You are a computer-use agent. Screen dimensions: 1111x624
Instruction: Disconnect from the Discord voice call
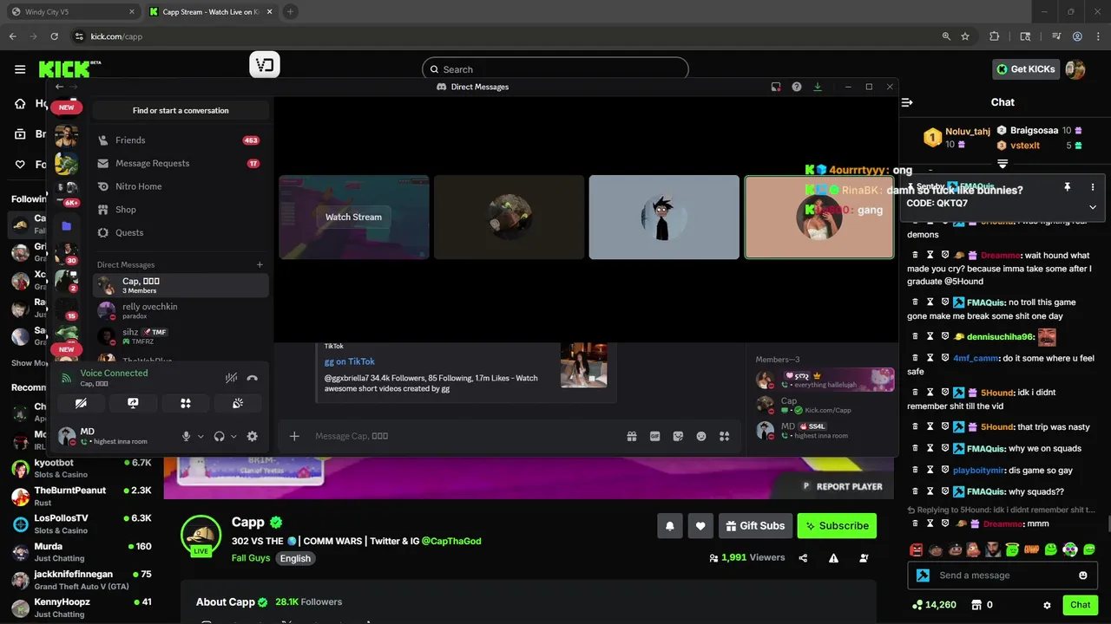pyautogui.click(x=253, y=378)
